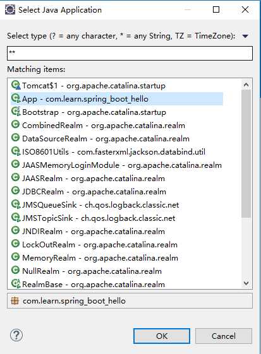Screen dimensions: 261x354
Task: Click the scrollbar up arrow in list
Action: tap(246, 85)
